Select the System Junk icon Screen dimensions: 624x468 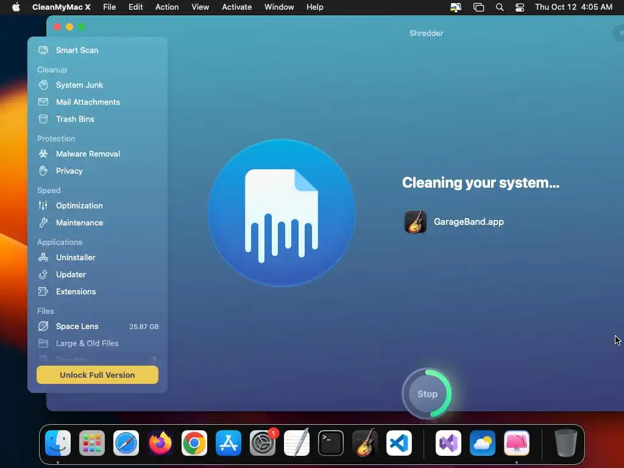coord(43,85)
